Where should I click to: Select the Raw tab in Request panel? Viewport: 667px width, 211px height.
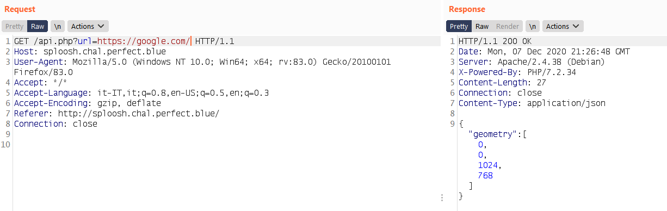[38, 26]
